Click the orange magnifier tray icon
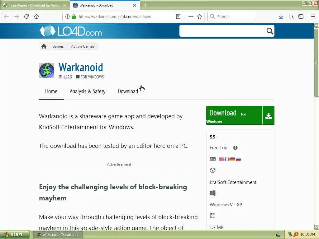This screenshot has height=239, width=319. pyautogui.click(x=296, y=235)
